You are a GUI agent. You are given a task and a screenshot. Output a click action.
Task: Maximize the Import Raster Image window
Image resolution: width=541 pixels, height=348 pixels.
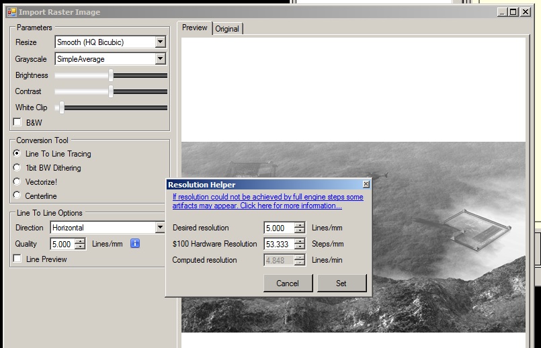(x=513, y=12)
